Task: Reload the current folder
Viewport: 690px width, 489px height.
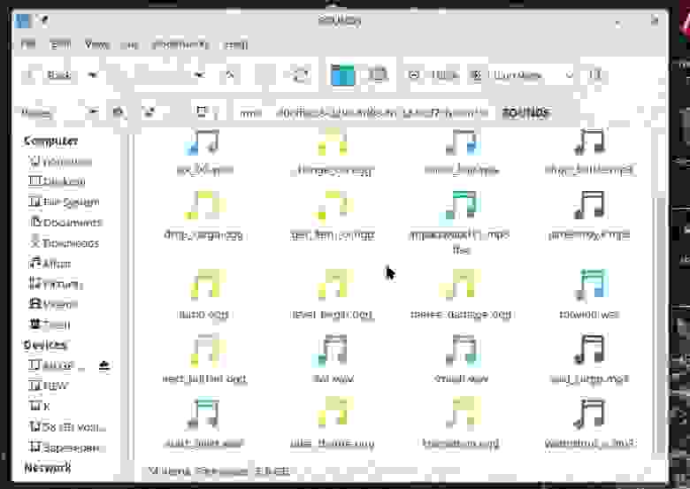Action: click(301, 75)
